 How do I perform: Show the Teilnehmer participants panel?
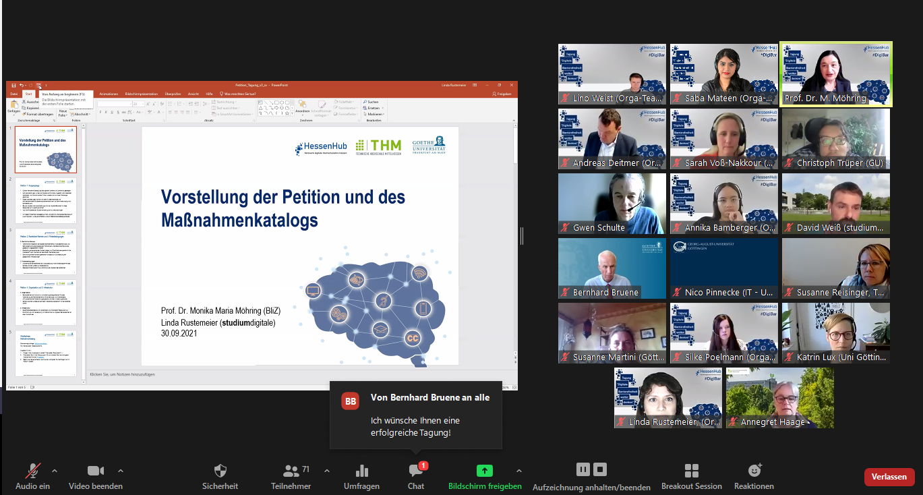pyautogui.click(x=291, y=475)
